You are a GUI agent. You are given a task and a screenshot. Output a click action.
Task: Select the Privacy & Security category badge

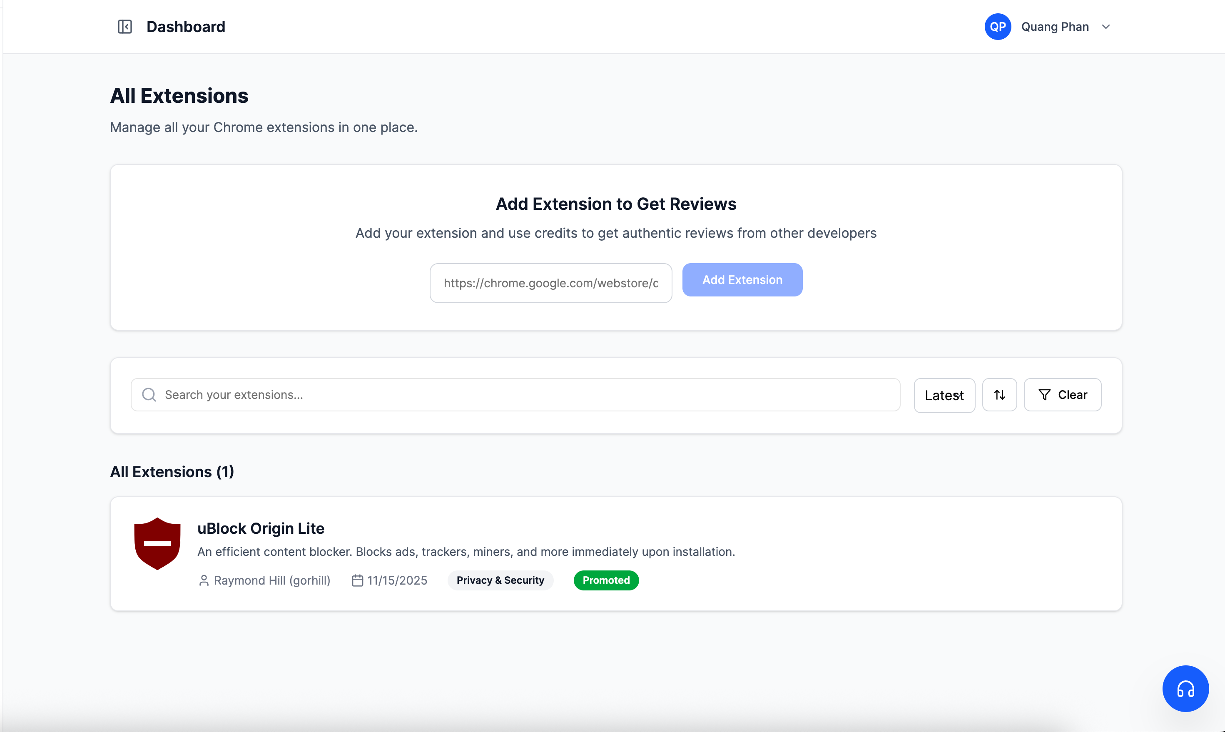point(500,580)
